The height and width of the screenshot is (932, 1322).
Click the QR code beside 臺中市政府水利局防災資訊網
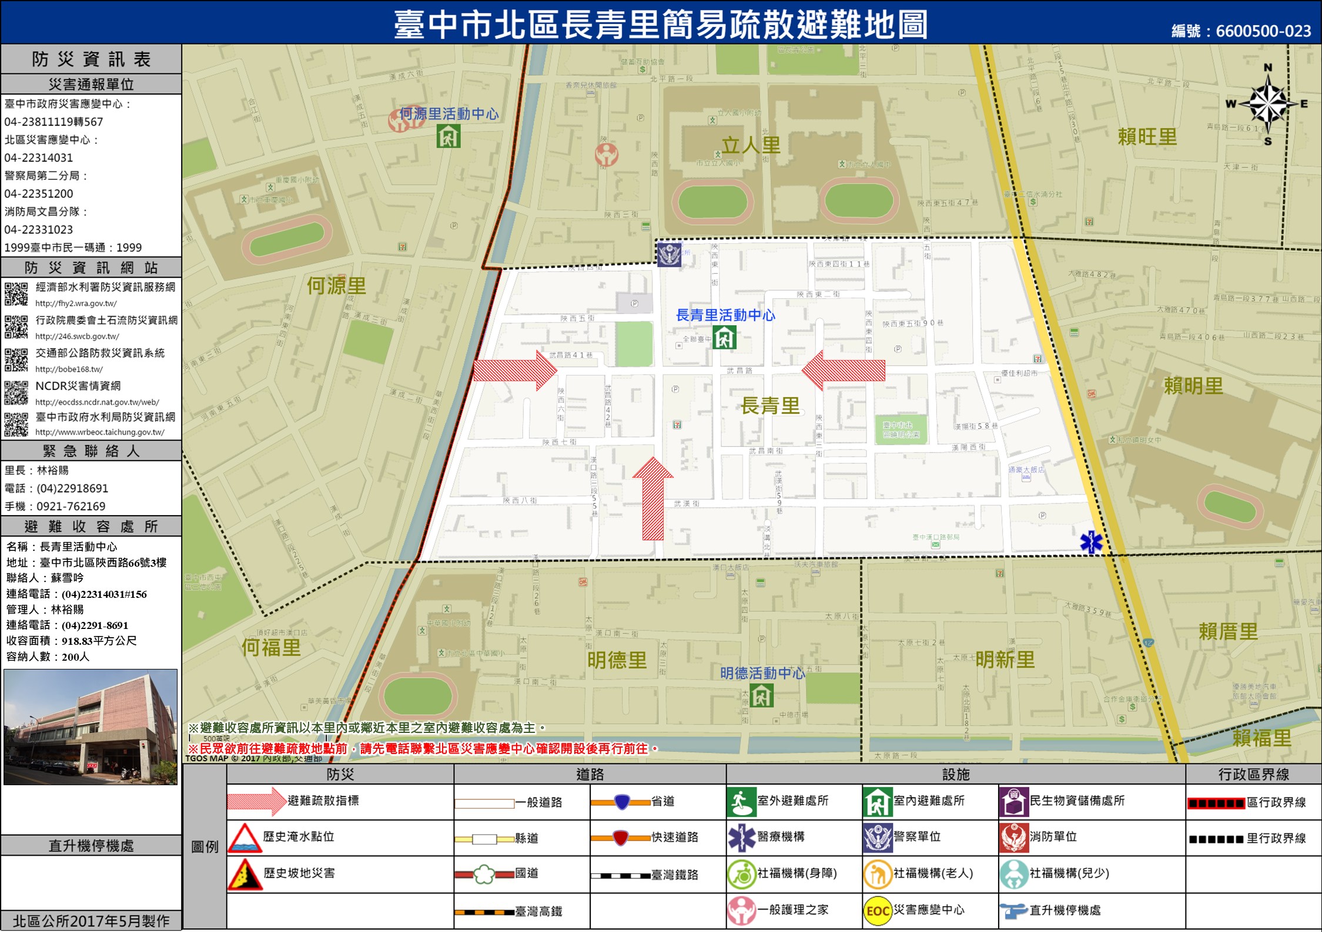16,424
